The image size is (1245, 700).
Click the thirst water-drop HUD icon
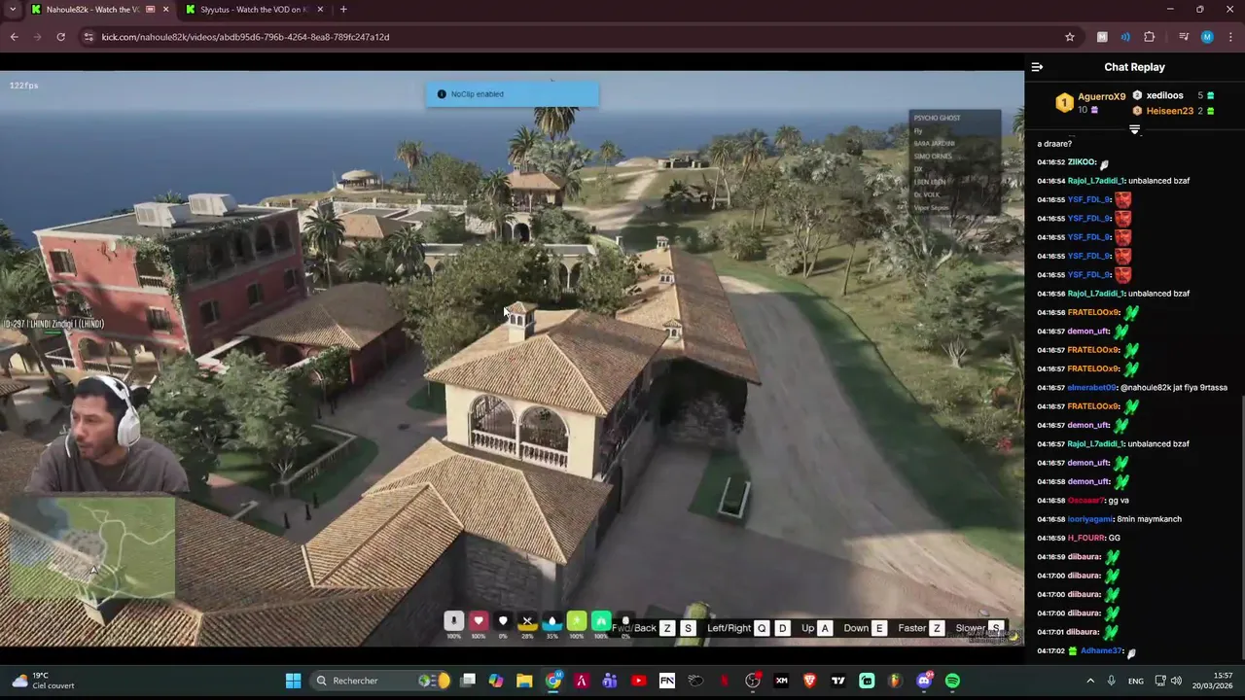click(552, 621)
